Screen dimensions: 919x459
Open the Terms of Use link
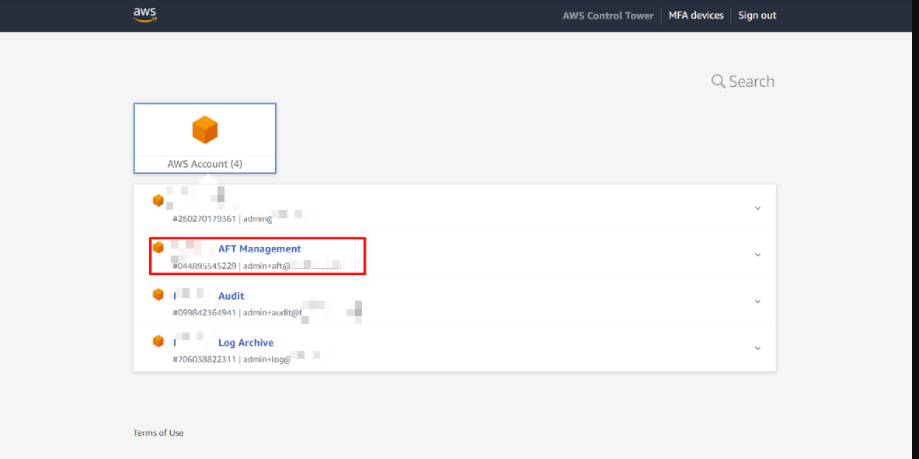pos(158,433)
